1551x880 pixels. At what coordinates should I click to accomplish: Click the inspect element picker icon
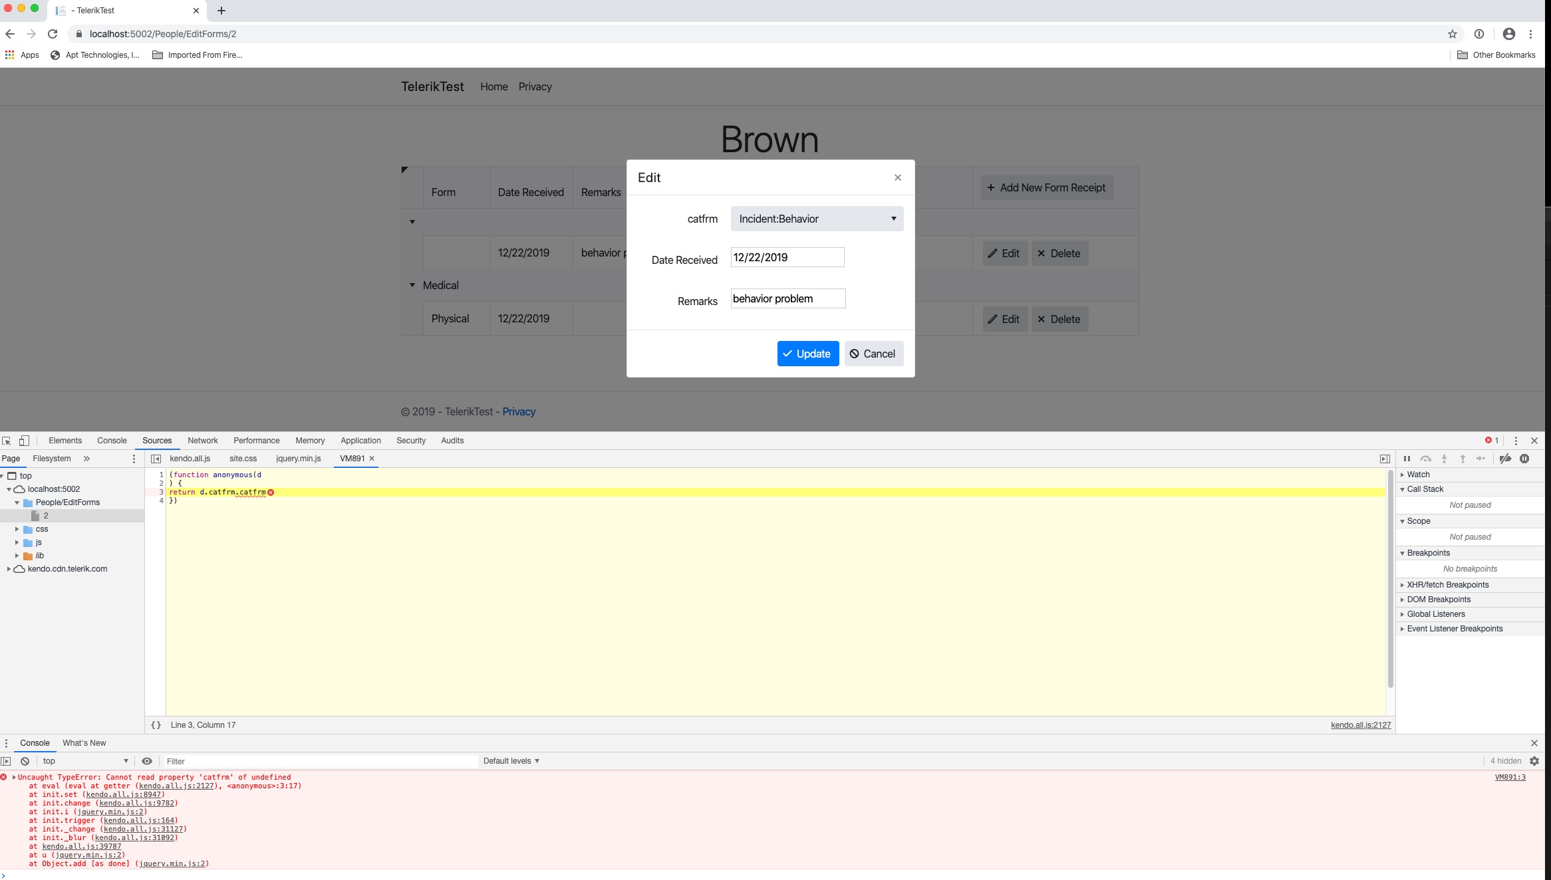click(x=7, y=441)
